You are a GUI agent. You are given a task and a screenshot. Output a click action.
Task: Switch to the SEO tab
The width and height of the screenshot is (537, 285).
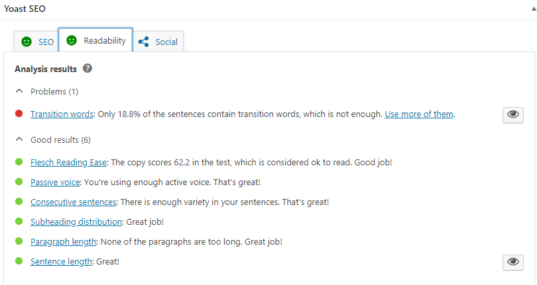[x=36, y=42]
